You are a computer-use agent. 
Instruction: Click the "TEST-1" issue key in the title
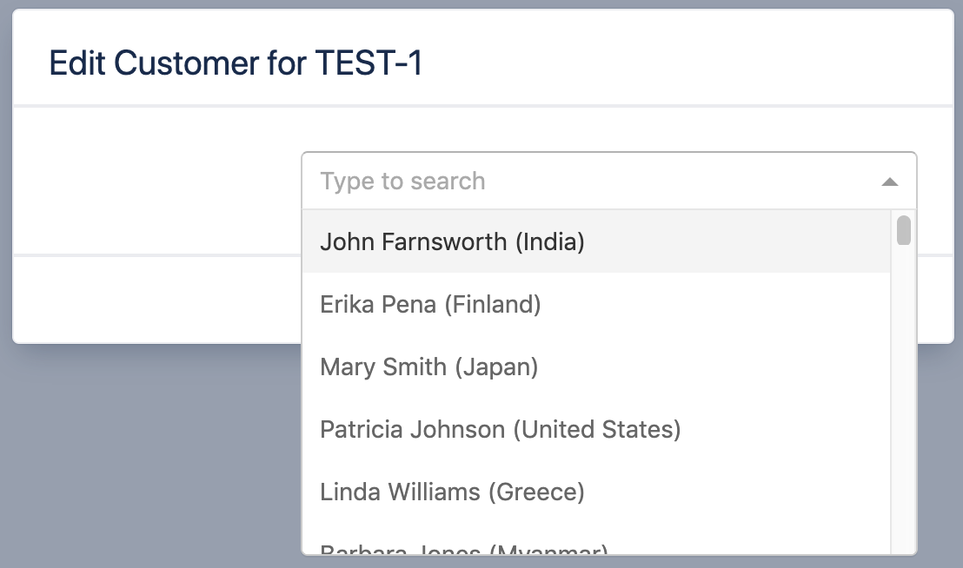[369, 63]
